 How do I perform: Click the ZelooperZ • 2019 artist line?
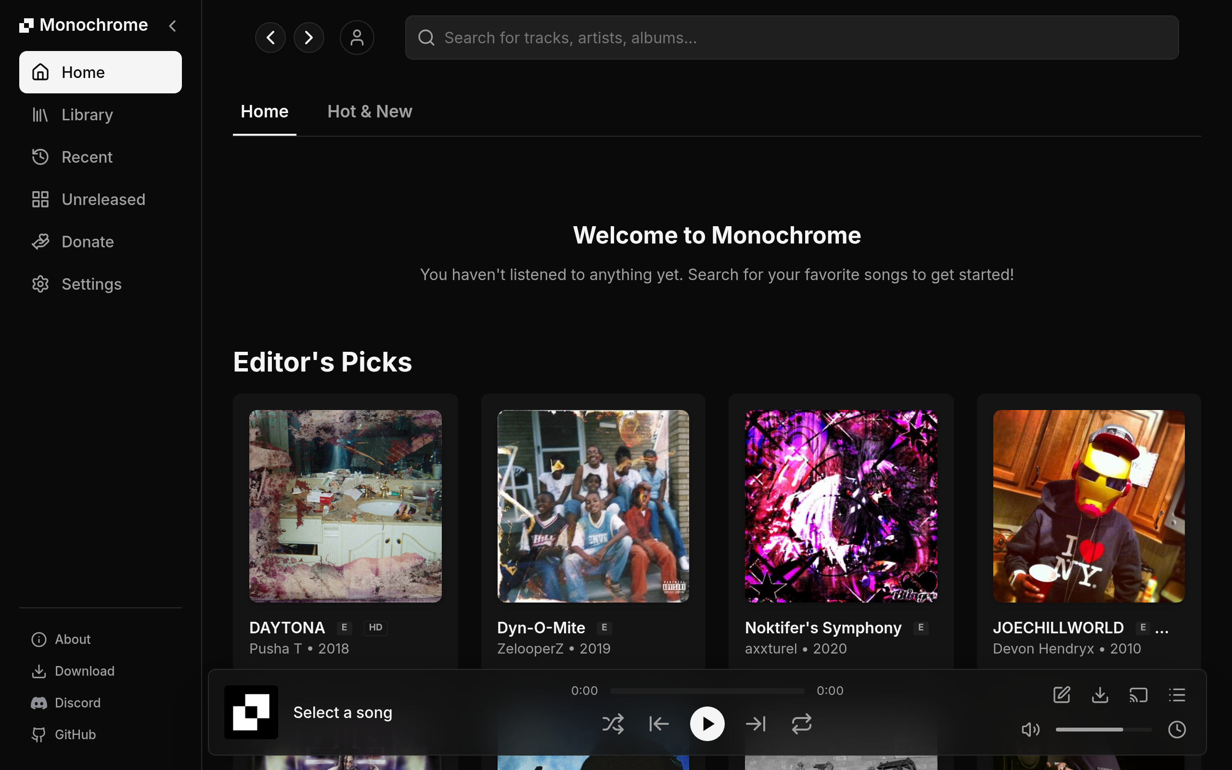554,648
